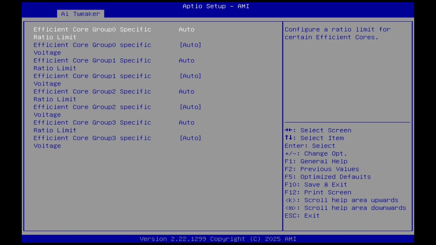436x245 pixels.
Task: Click the Auto value for Group3 Ratio Limit
Action: click(x=186, y=122)
